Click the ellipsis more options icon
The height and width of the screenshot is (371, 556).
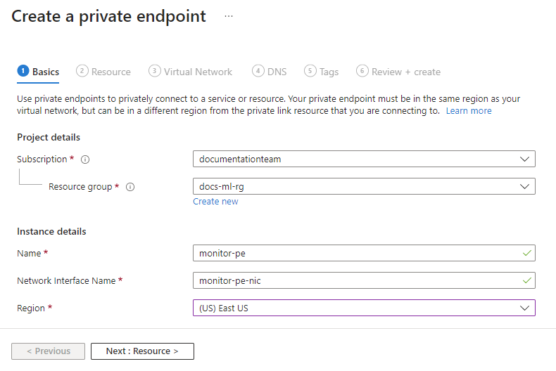(229, 16)
